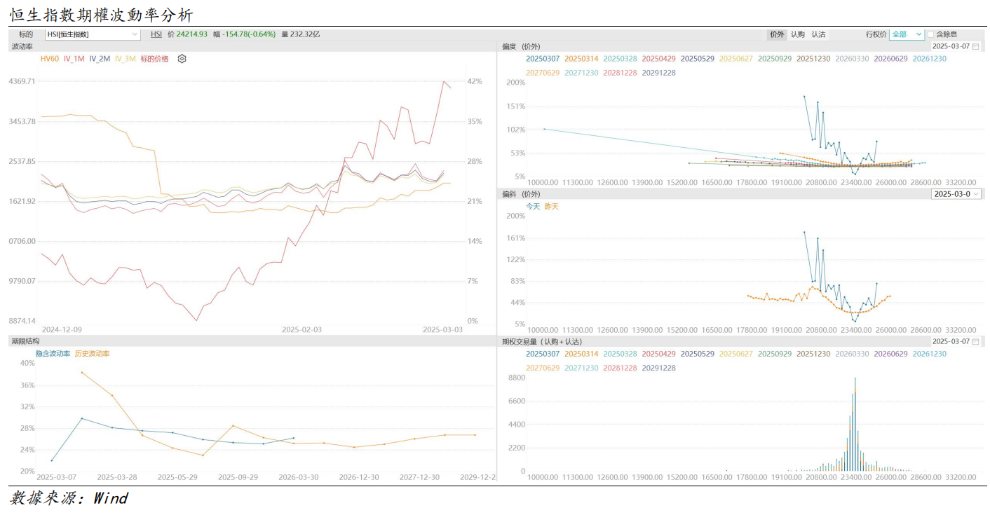Click the 偏度 (价外) panel title
The width and height of the screenshot is (990, 515).
521,46
